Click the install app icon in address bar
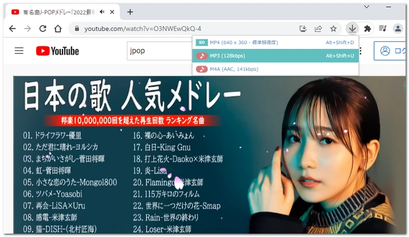The width and height of the screenshot is (409, 237). 303,28
